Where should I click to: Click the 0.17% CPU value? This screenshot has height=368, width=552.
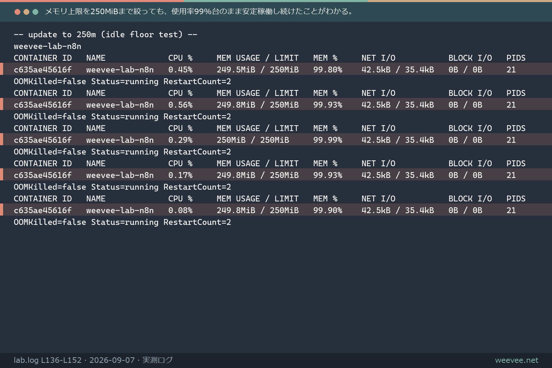pyautogui.click(x=180, y=175)
